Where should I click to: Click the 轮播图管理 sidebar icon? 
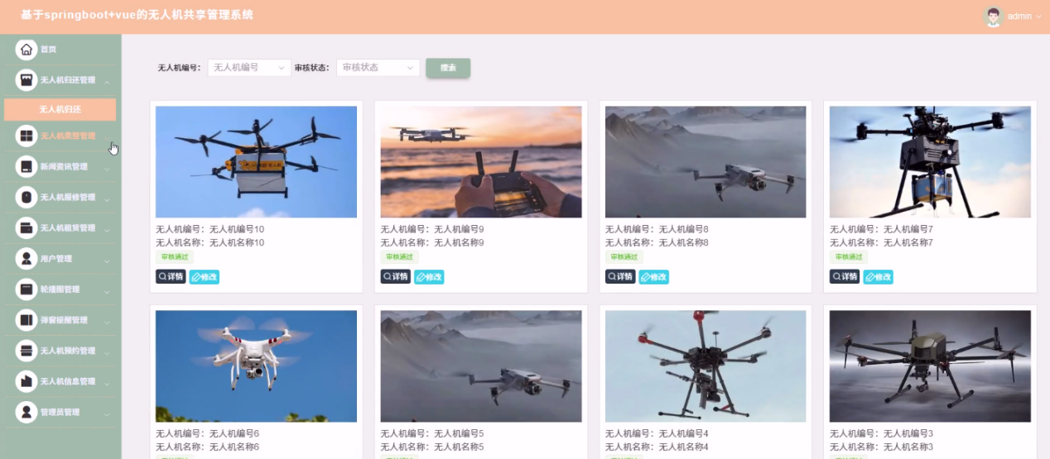click(26, 289)
